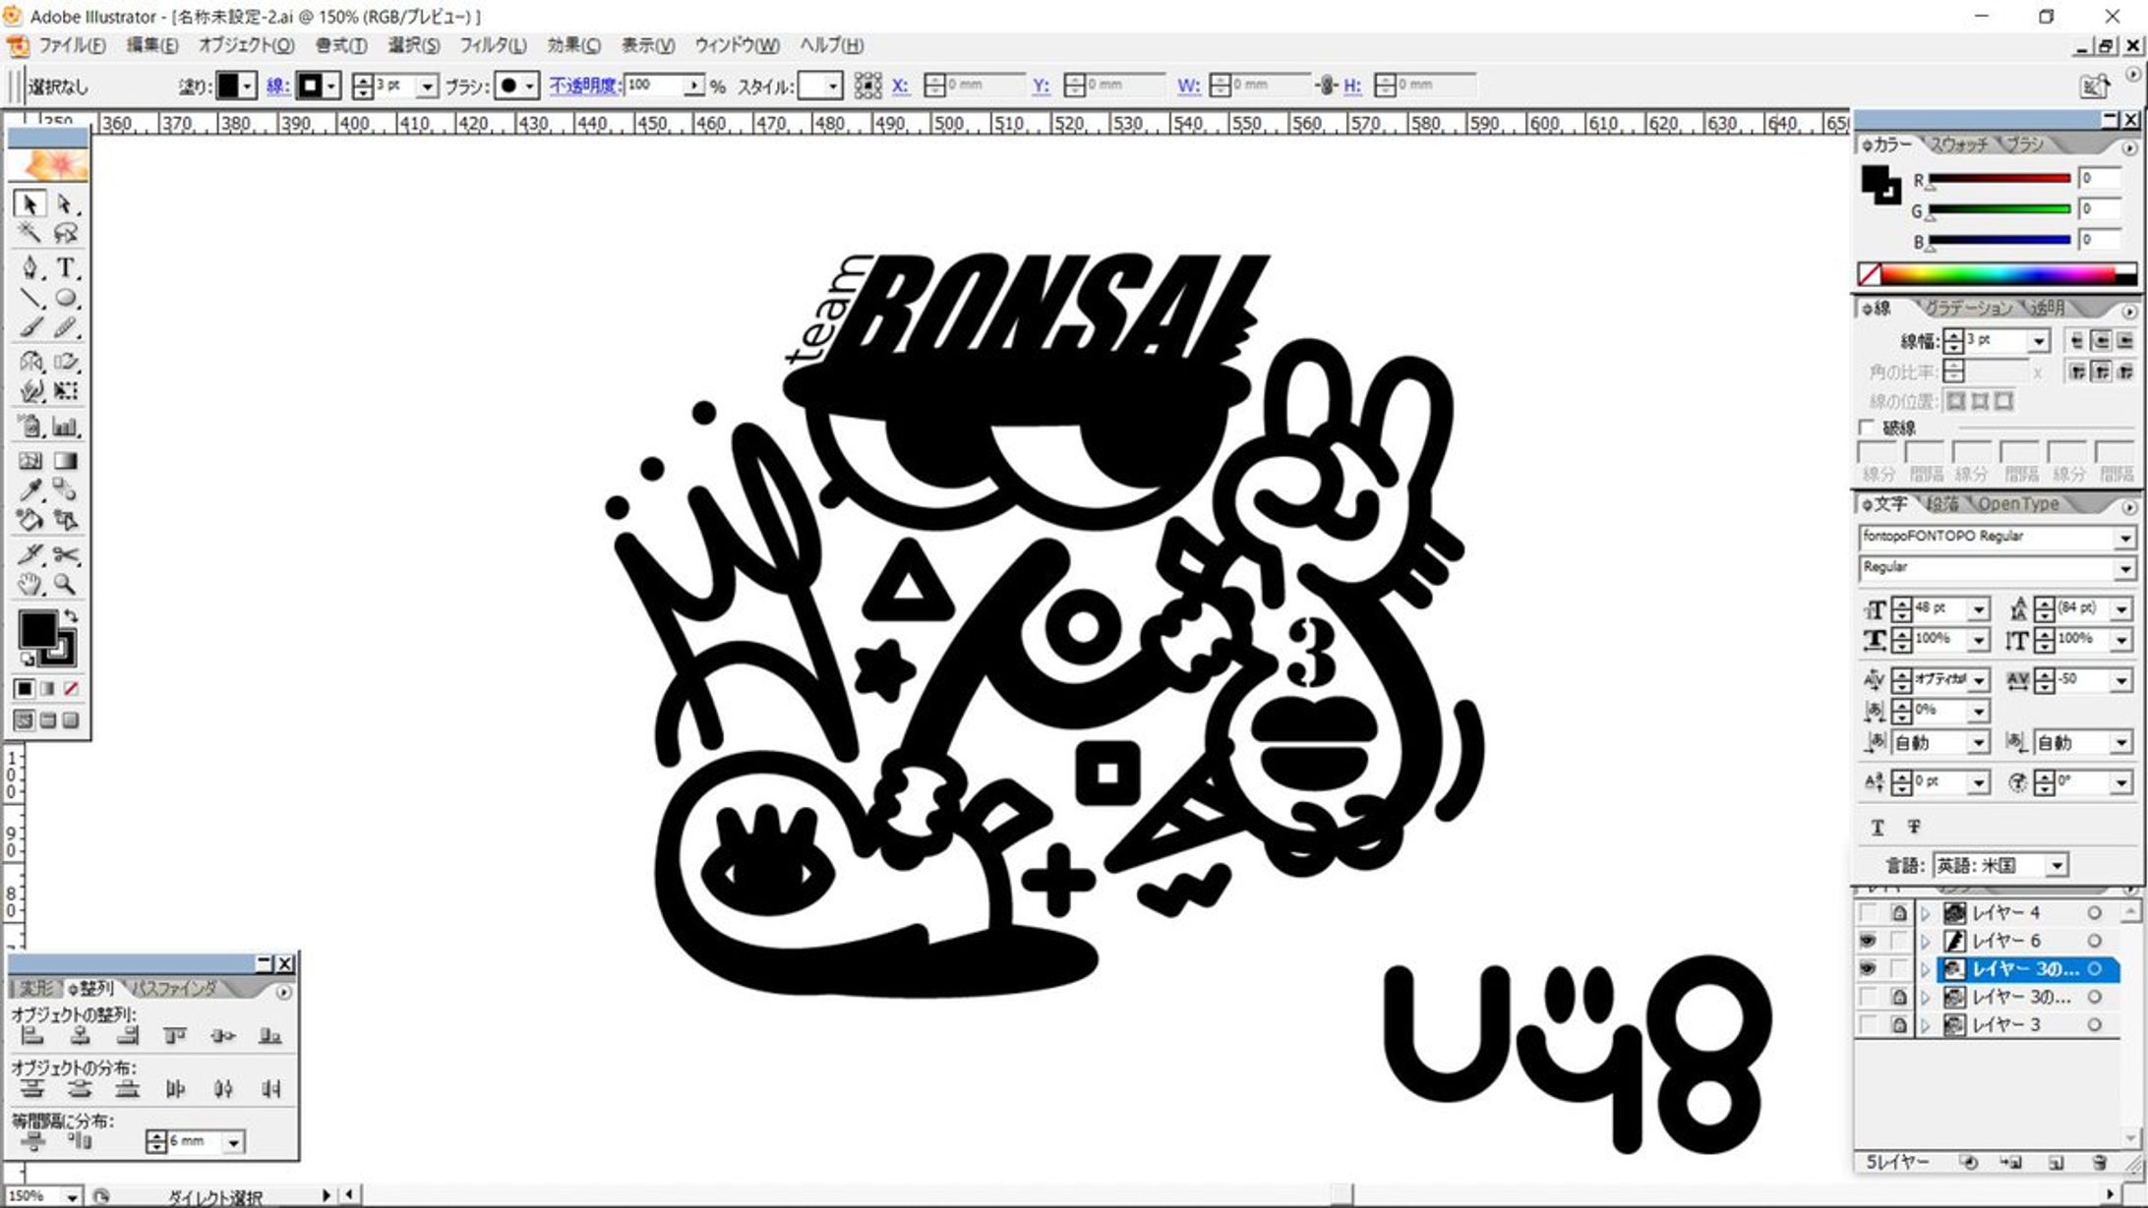Pick the Magic Wand tool
2148x1208 pixels.
pyautogui.click(x=30, y=233)
